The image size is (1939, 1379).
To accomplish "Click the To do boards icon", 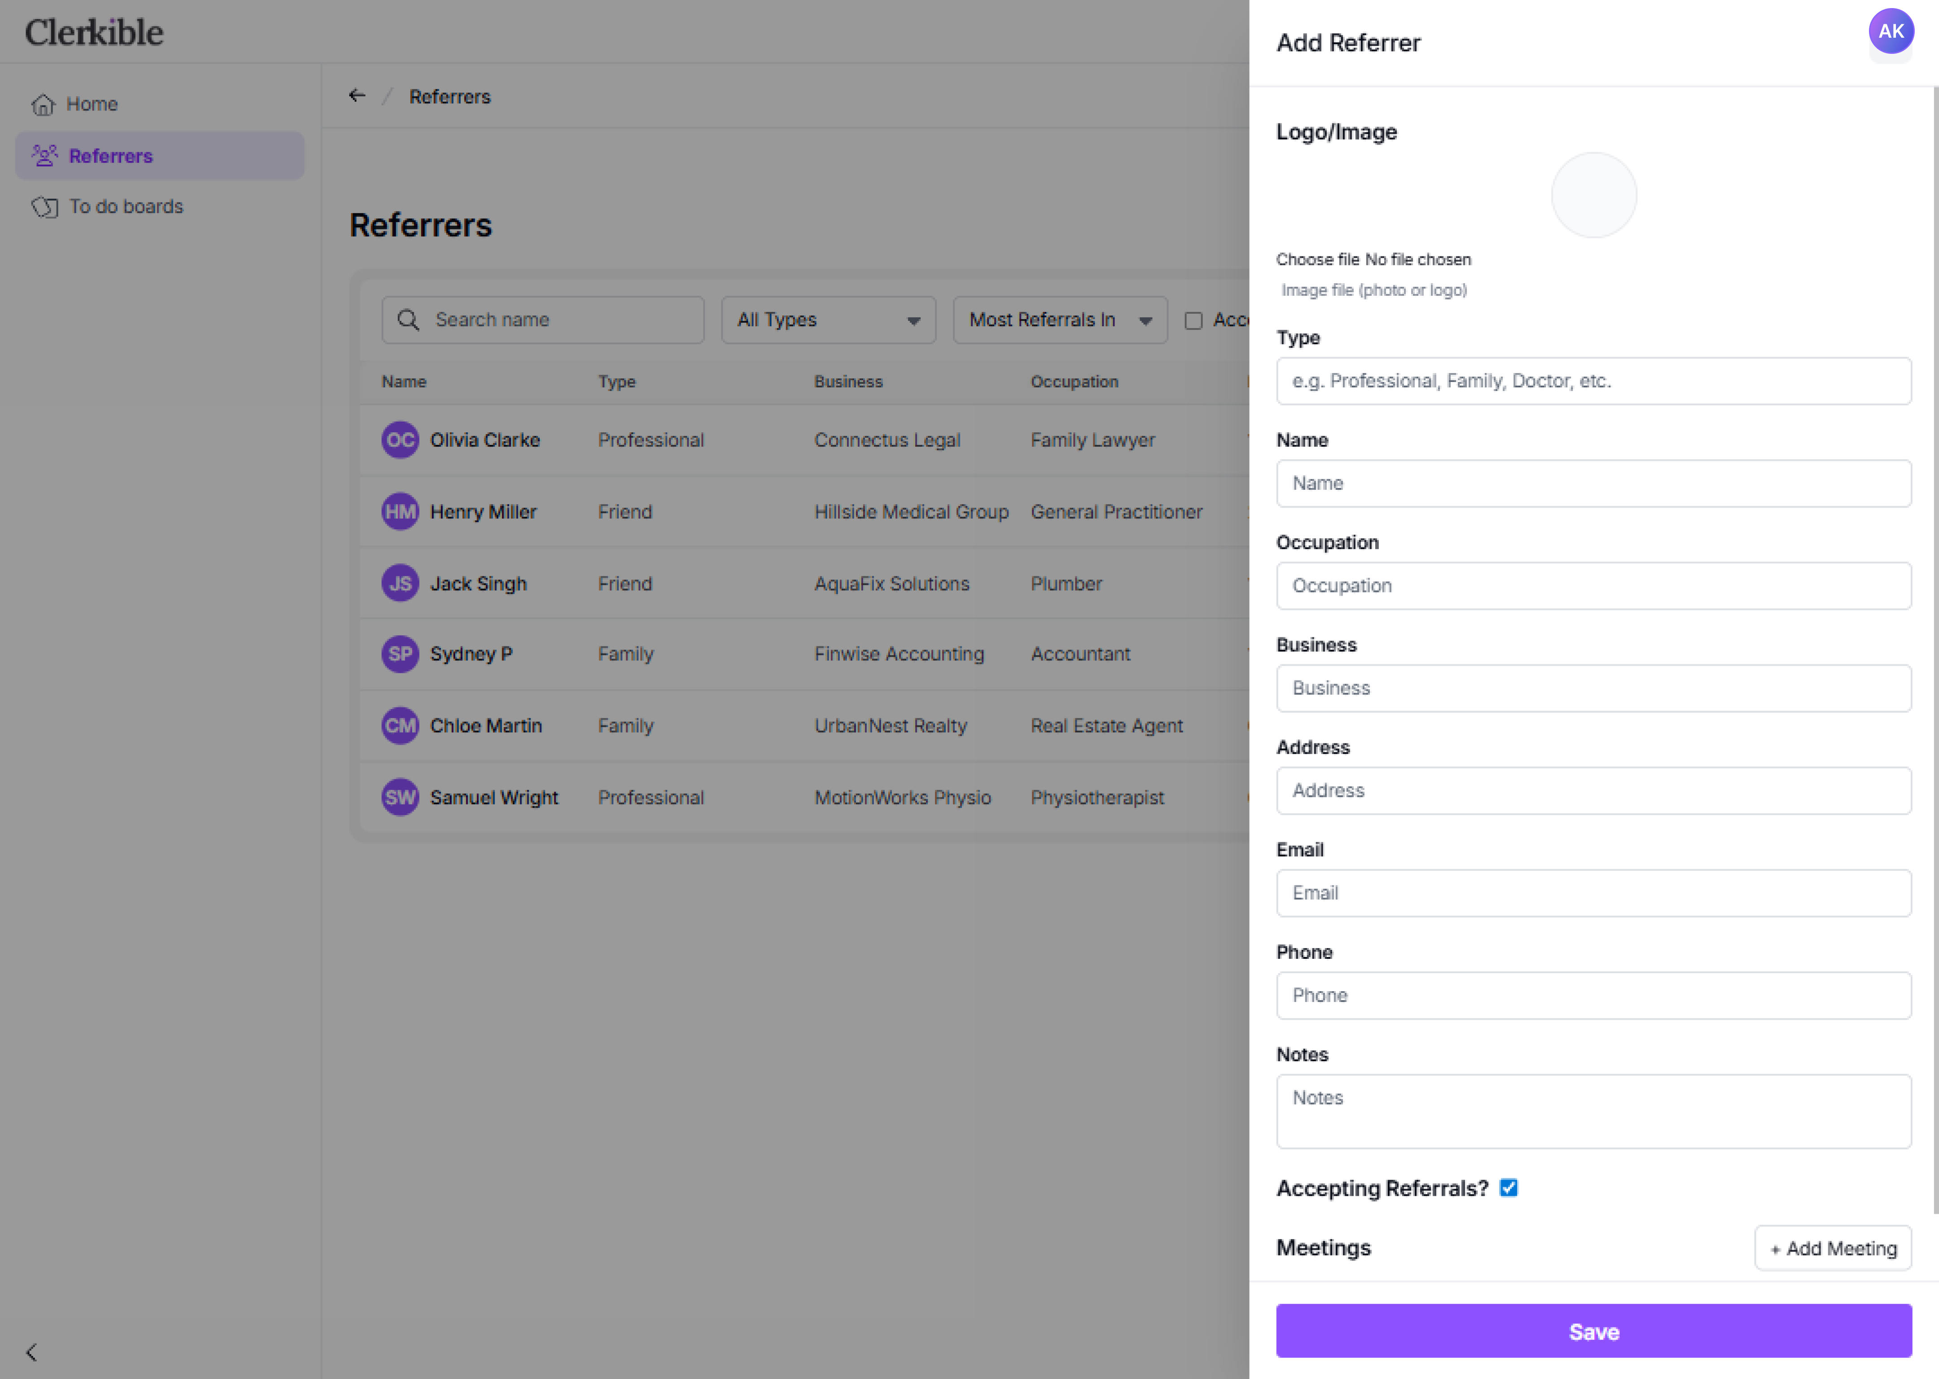I will (x=45, y=206).
